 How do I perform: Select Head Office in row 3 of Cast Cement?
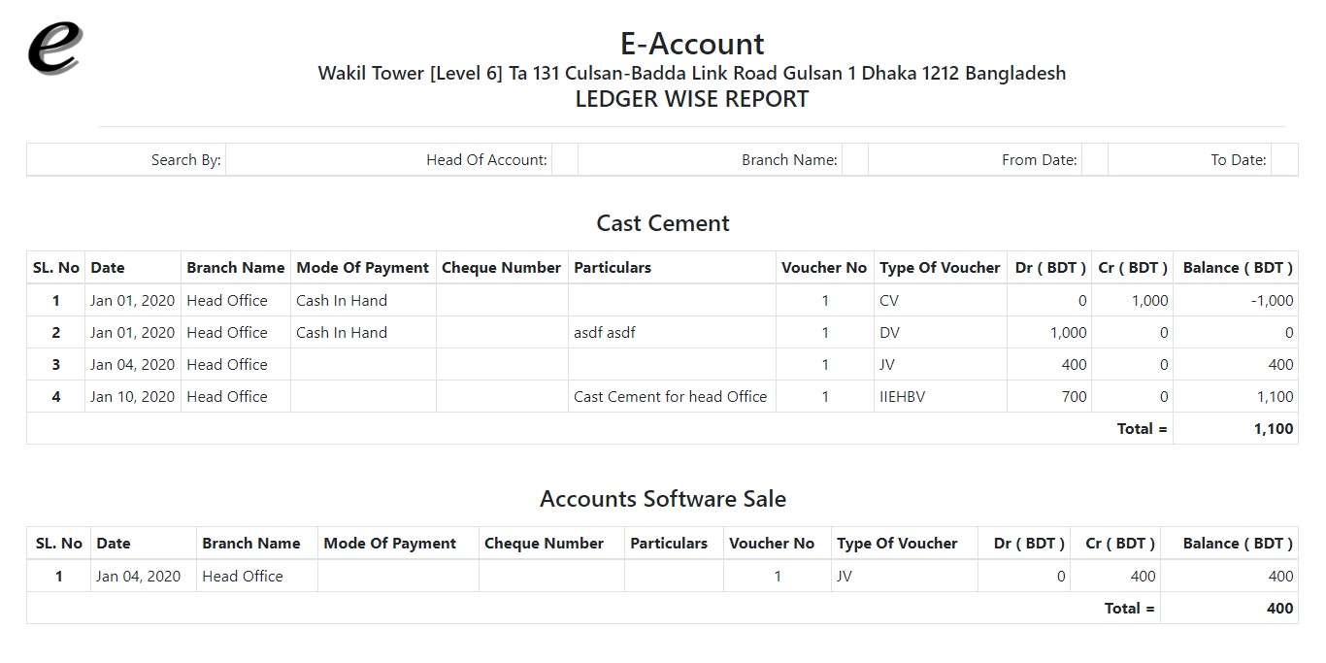click(x=226, y=364)
